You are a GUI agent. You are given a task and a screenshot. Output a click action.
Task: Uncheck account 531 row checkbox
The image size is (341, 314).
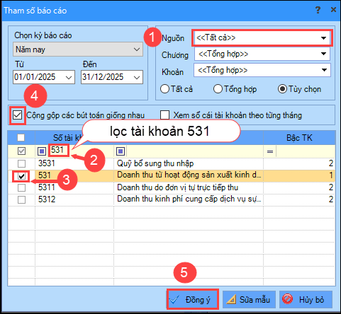point(21,176)
